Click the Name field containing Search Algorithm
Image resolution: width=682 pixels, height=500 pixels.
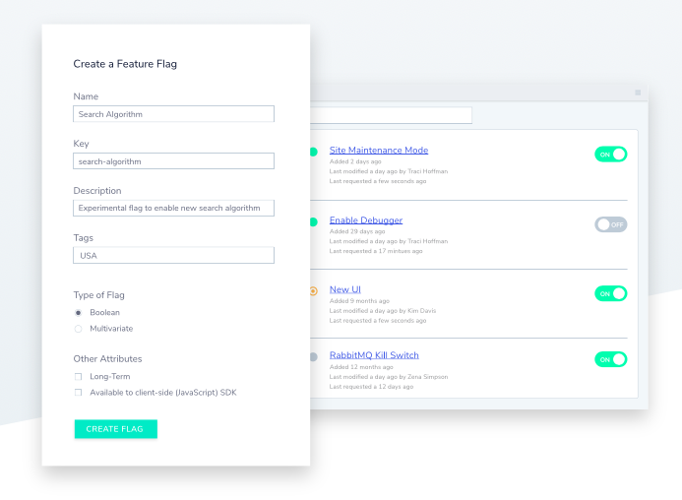[173, 114]
